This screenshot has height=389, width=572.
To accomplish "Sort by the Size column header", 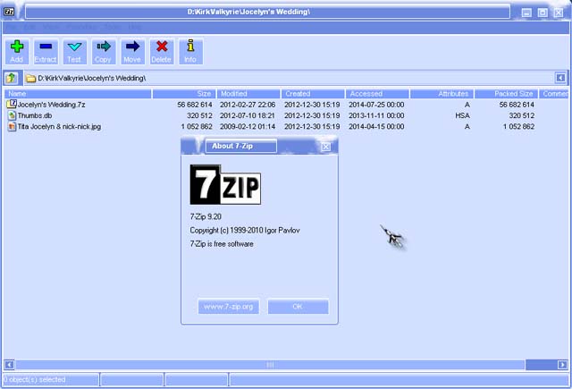I will click(x=183, y=94).
